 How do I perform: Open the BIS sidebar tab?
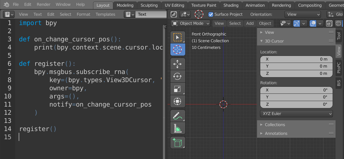339,83
